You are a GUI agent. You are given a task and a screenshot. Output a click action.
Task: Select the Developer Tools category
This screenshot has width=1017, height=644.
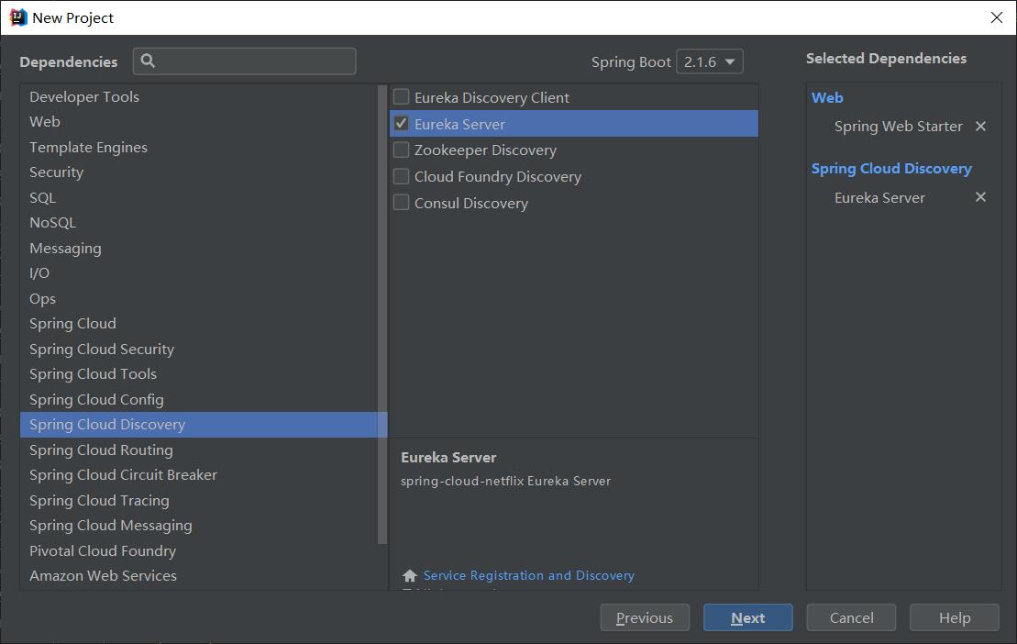point(198,96)
